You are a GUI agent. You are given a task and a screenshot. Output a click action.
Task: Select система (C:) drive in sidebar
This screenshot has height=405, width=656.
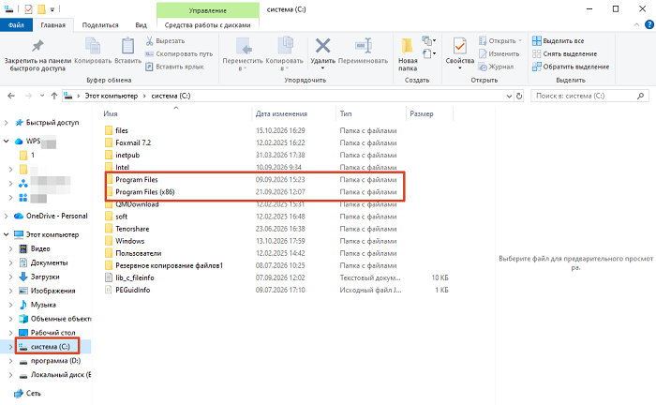(x=51, y=347)
